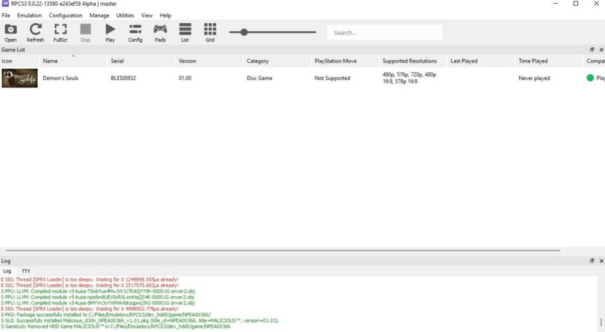Open the Manage menu
Image resolution: width=605 pixels, height=332 pixels.
(100, 15)
